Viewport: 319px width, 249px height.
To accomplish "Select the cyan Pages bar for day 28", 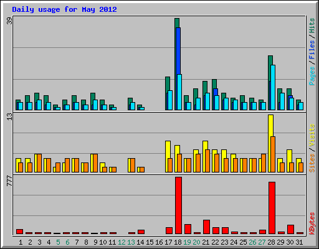I will 273,87.
